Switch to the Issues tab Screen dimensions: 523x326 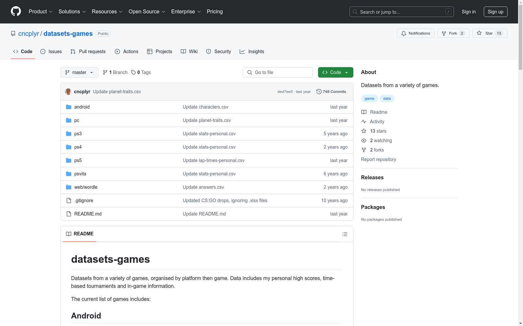click(x=51, y=52)
